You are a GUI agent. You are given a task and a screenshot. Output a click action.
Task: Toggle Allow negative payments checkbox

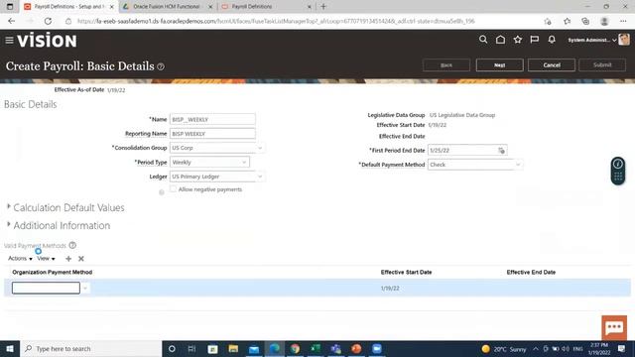(x=173, y=189)
